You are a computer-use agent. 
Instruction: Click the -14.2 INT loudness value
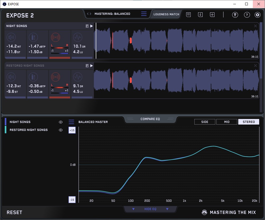coord(14,46)
